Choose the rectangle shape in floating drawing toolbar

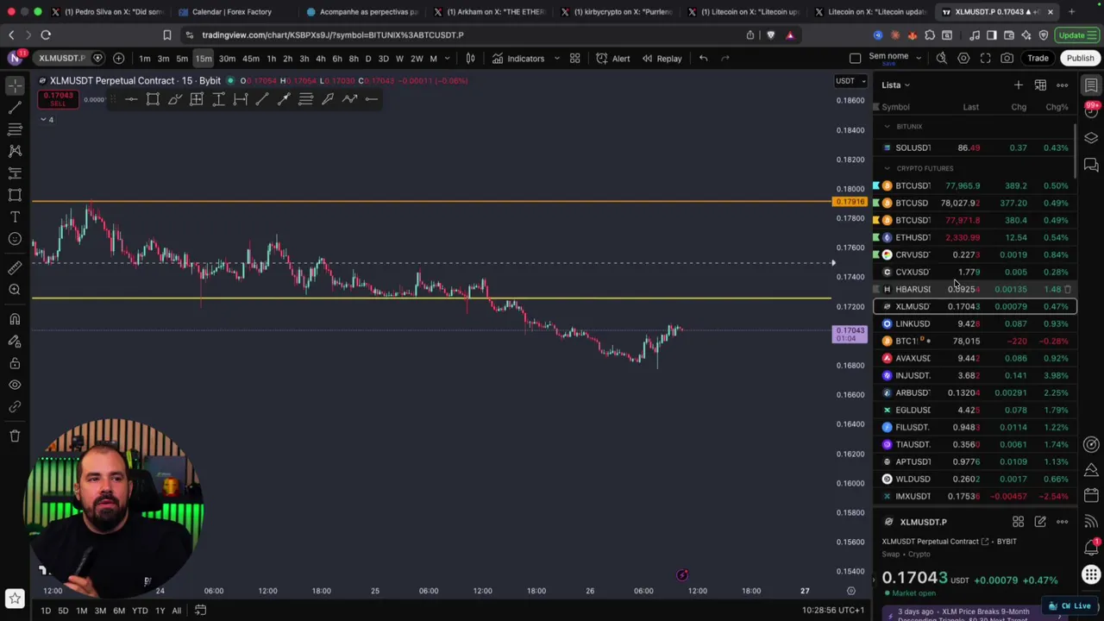tap(153, 99)
